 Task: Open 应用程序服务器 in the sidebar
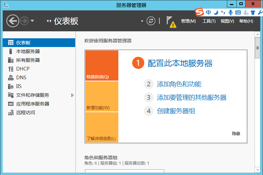[x=39, y=104]
